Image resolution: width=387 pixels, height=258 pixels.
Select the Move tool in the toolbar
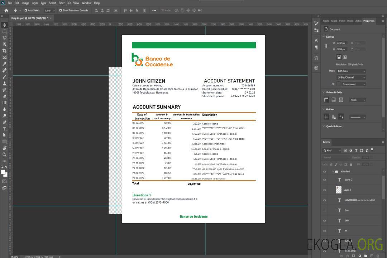point(4,25)
